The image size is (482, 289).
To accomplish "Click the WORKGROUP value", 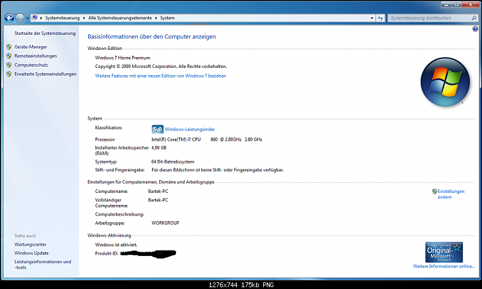I will pos(165,223).
